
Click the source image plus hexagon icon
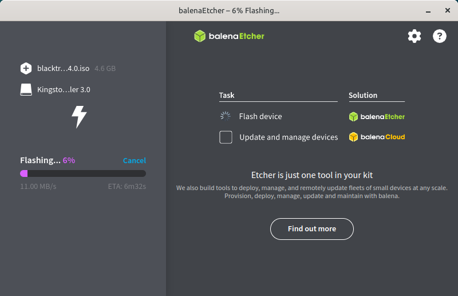click(x=26, y=69)
